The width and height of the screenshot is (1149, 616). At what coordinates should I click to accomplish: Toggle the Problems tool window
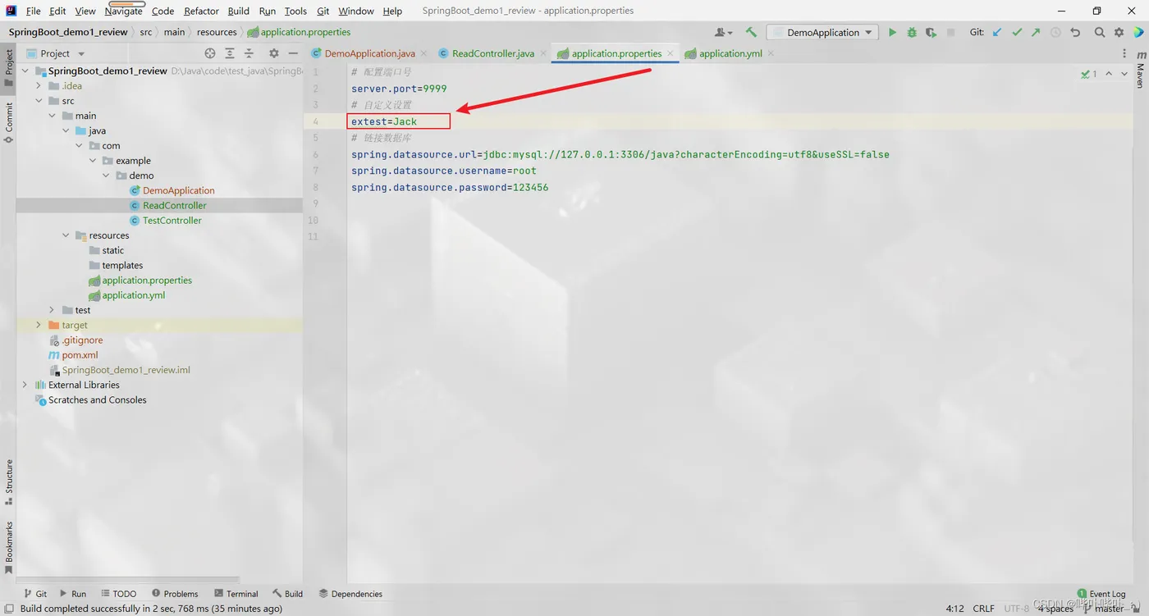[x=175, y=594]
